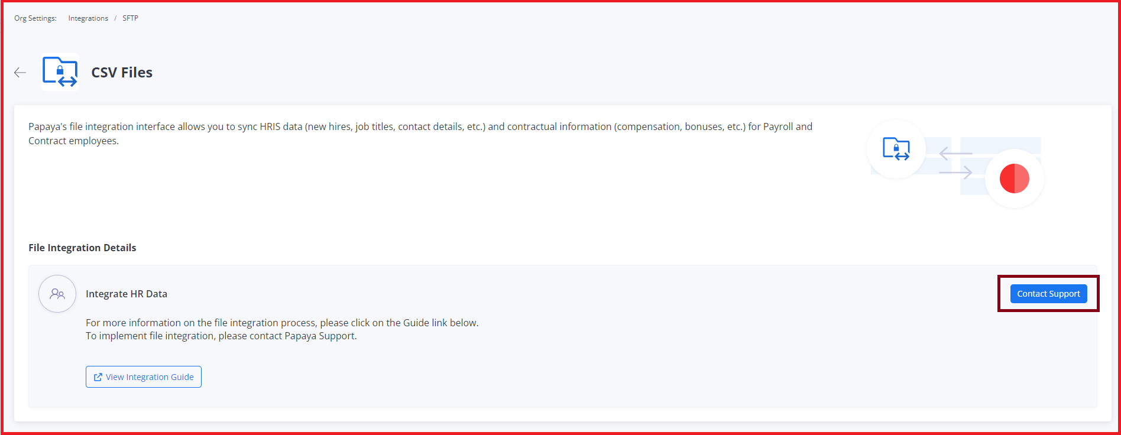The height and width of the screenshot is (435, 1121).
Task: Click the breadcrumb slash separator before SFTP
Action: pyautogui.click(x=115, y=18)
